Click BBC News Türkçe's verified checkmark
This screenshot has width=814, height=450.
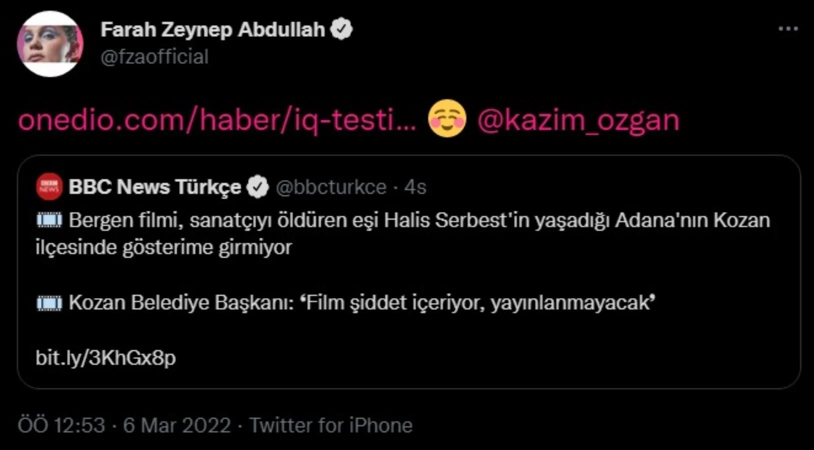[257, 185]
